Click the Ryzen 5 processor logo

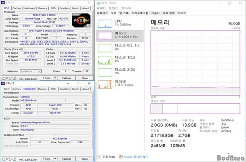[x=81, y=20]
